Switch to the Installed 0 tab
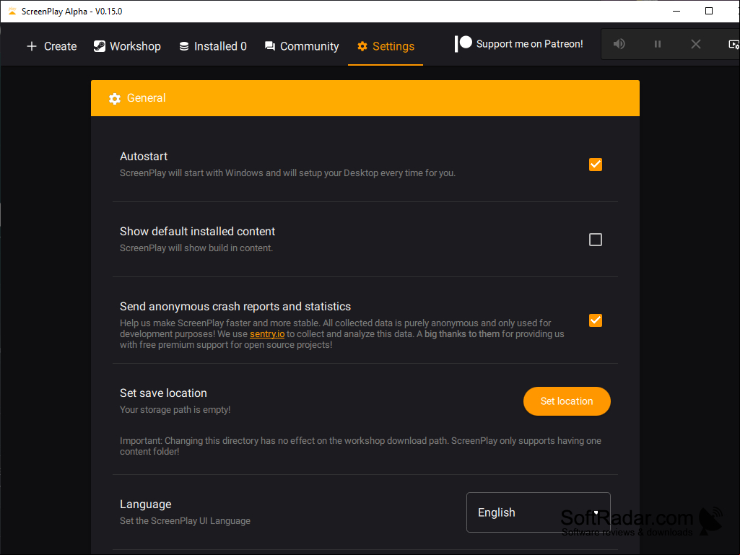 [213, 46]
